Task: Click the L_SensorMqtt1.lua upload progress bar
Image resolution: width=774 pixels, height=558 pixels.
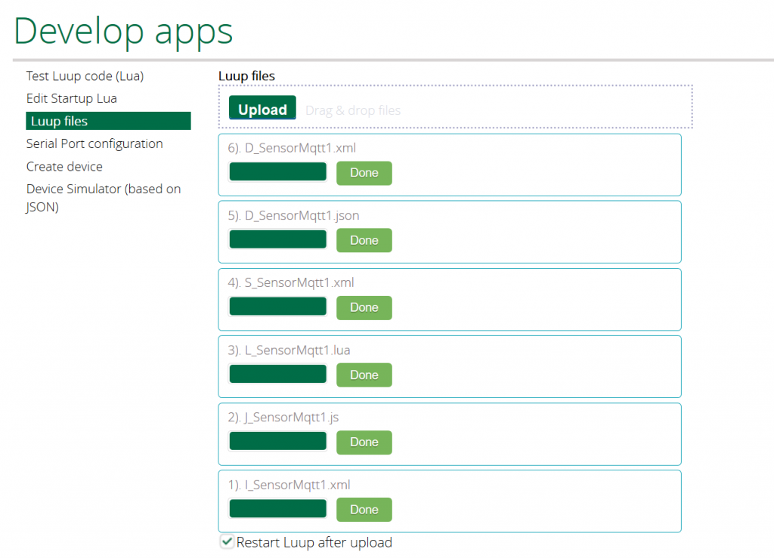Action: pyautogui.click(x=278, y=374)
